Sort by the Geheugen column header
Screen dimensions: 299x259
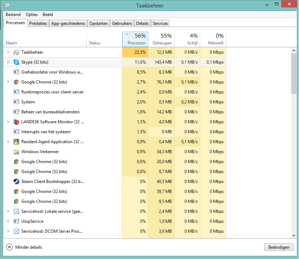click(161, 39)
